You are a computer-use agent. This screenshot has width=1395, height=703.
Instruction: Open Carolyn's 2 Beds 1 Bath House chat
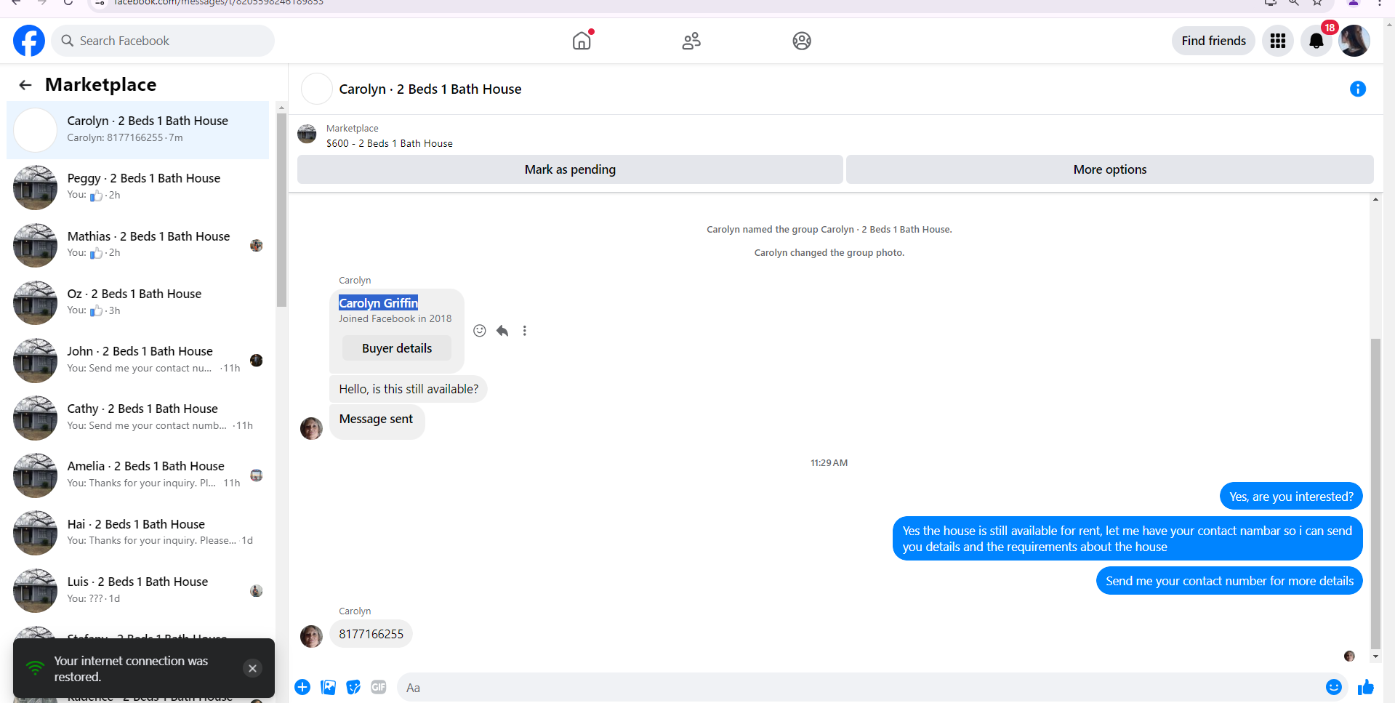point(138,130)
